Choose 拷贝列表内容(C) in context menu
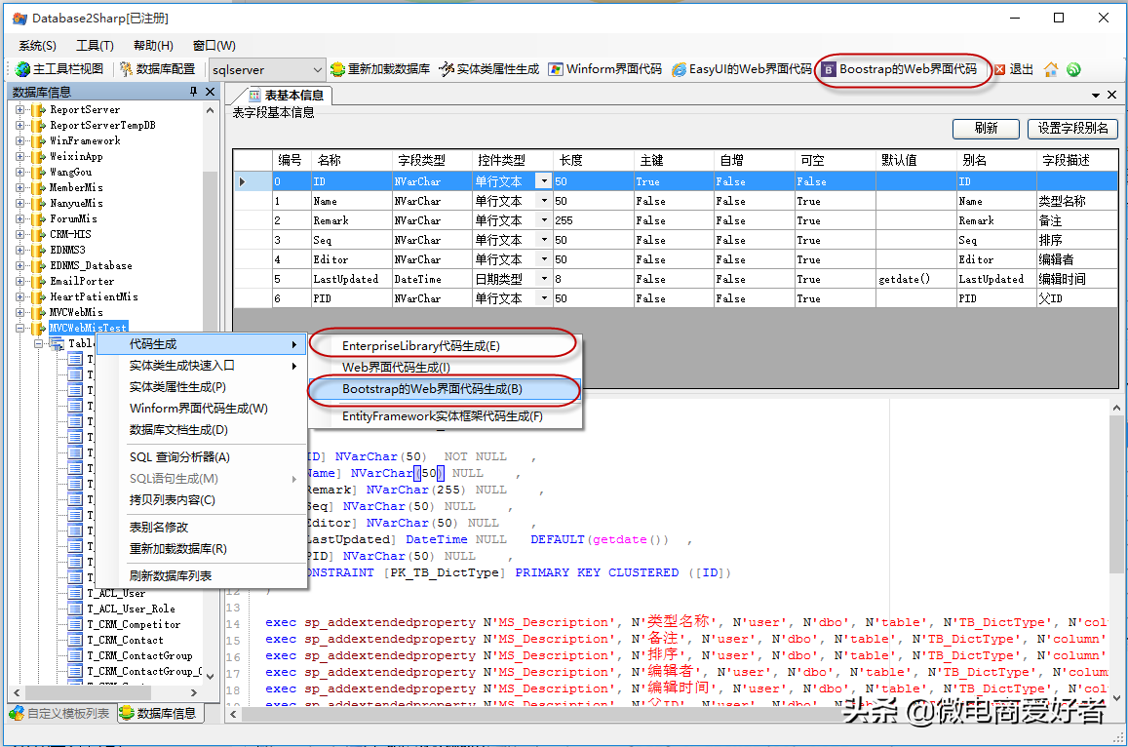This screenshot has height=747, width=1128. [202, 499]
